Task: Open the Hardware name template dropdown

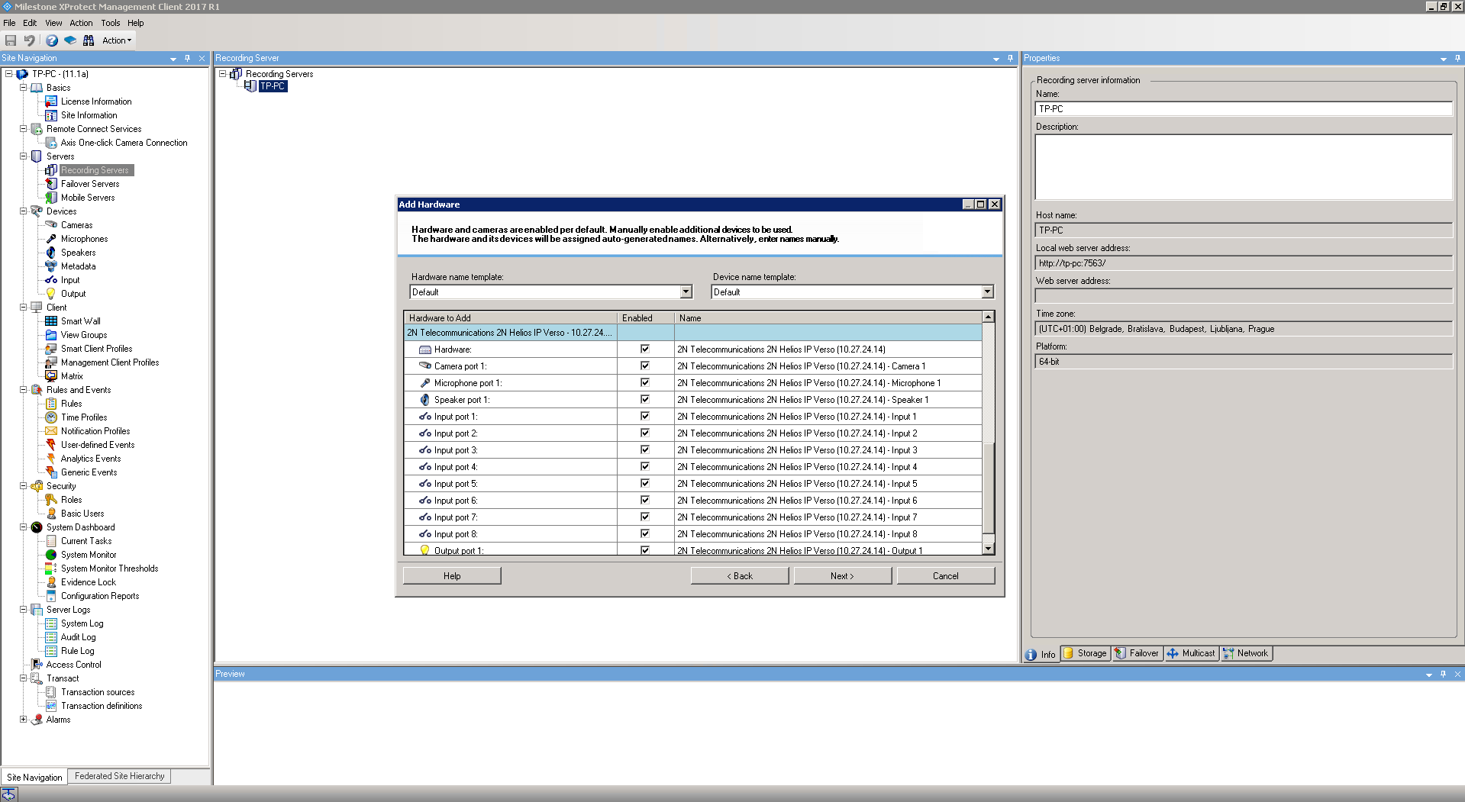Action: [x=686, y=292]
